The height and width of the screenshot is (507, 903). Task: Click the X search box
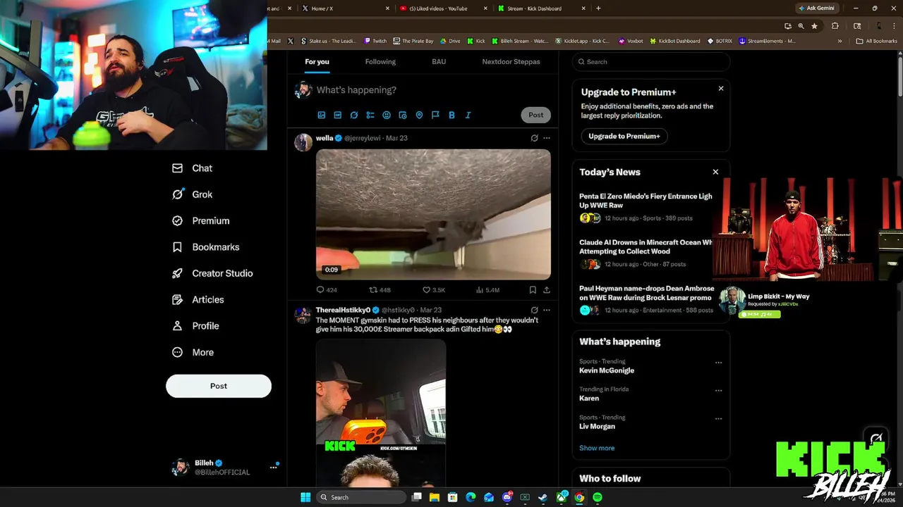pyautogui.click(x=650, y=62)
